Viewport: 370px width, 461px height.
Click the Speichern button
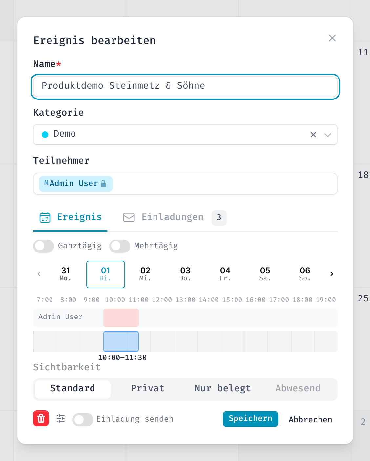(x=251, y=419)
